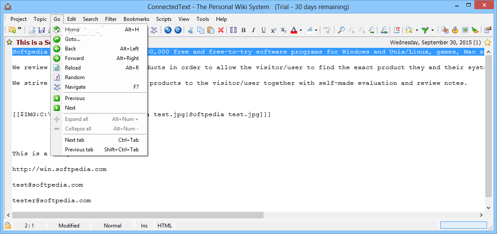This screenshot has width=497, height=234.
Task: Select Navigate F7 menu entry
Action: [x=99, y=87]
